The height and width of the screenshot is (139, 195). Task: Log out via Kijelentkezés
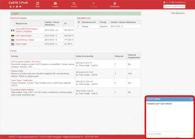point(179,2)
